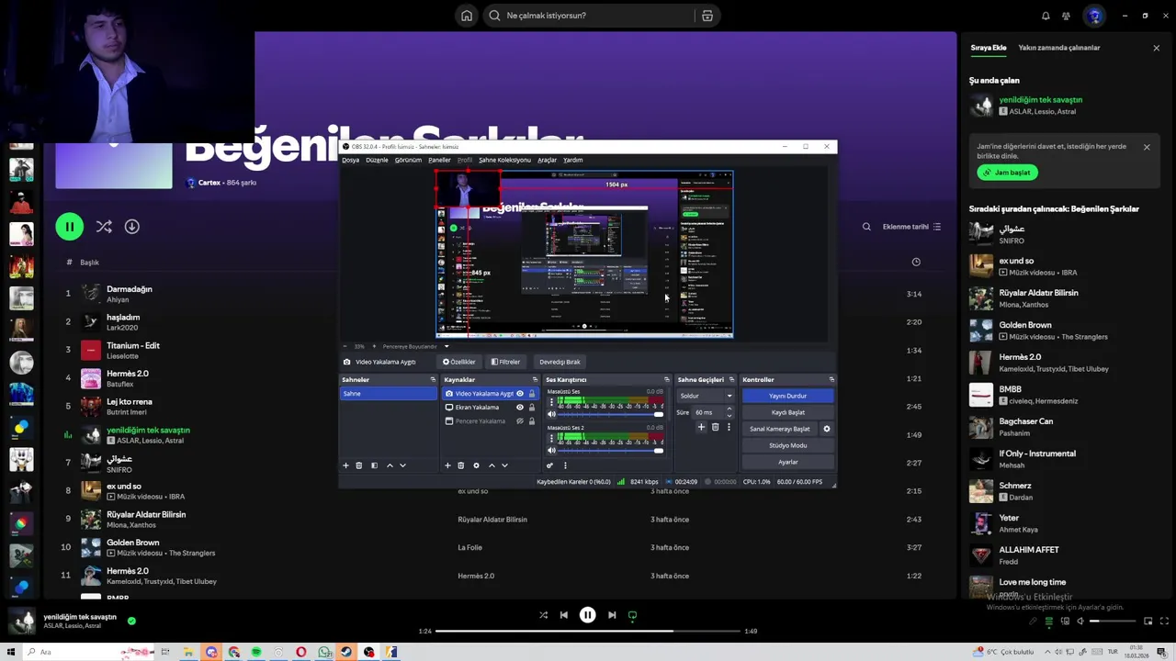Open the Browse icon in the Spotify search bar
Viewport: 1176px width, 661px height.
click(x=707, y=16)
